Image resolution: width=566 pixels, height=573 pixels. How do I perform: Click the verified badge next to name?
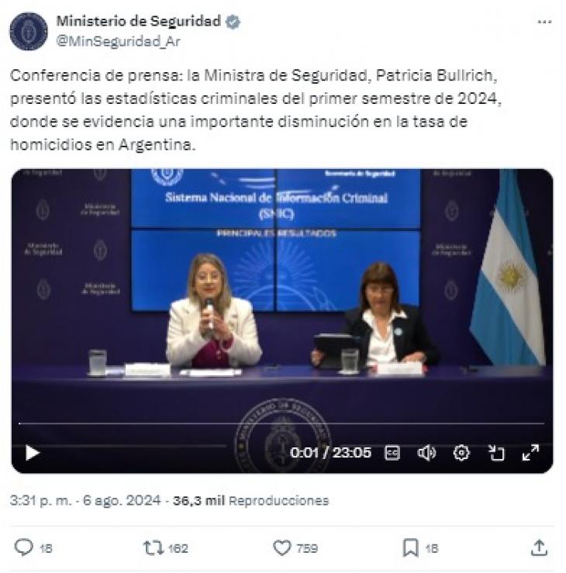(233, 22)
